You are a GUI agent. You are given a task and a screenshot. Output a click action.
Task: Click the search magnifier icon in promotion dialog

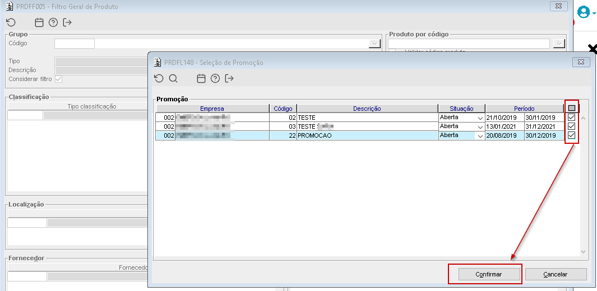(x=173, y=78)
